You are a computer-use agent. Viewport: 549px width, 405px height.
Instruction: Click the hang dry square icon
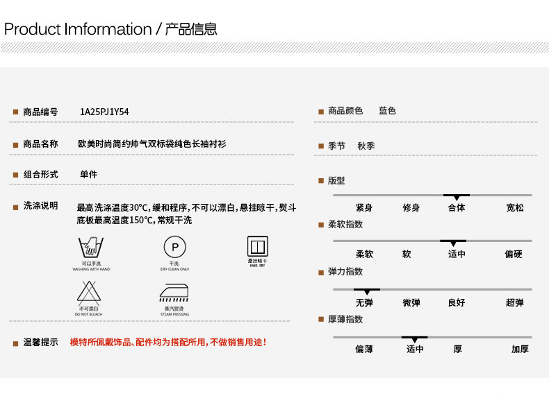258,246
